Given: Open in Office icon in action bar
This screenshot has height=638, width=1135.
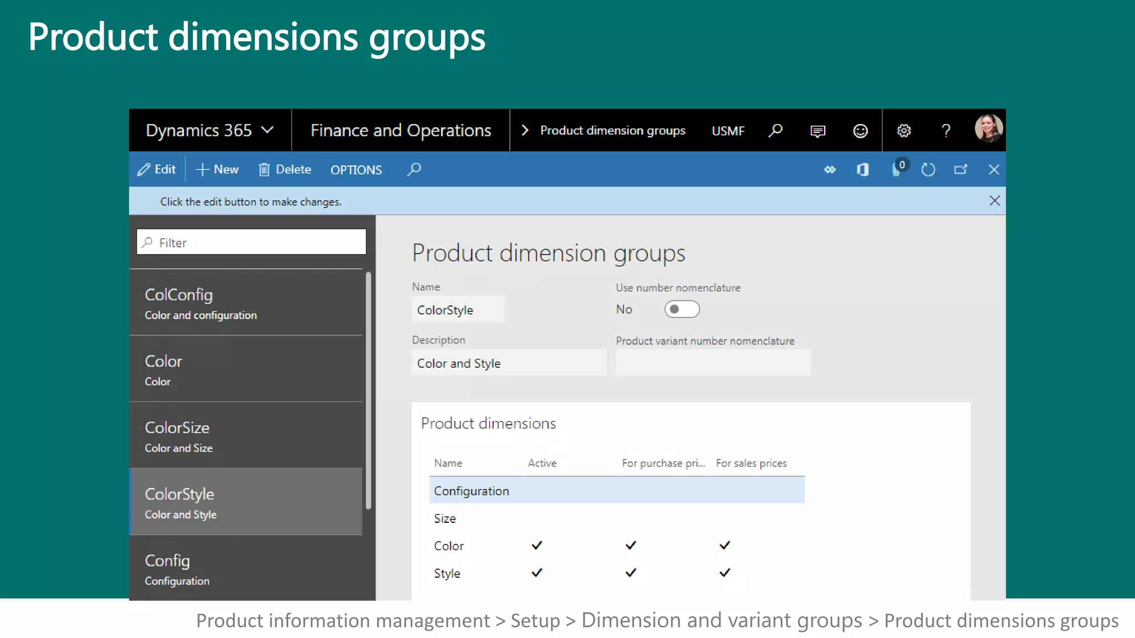Looking at the screenshot, I should point(862,169).
